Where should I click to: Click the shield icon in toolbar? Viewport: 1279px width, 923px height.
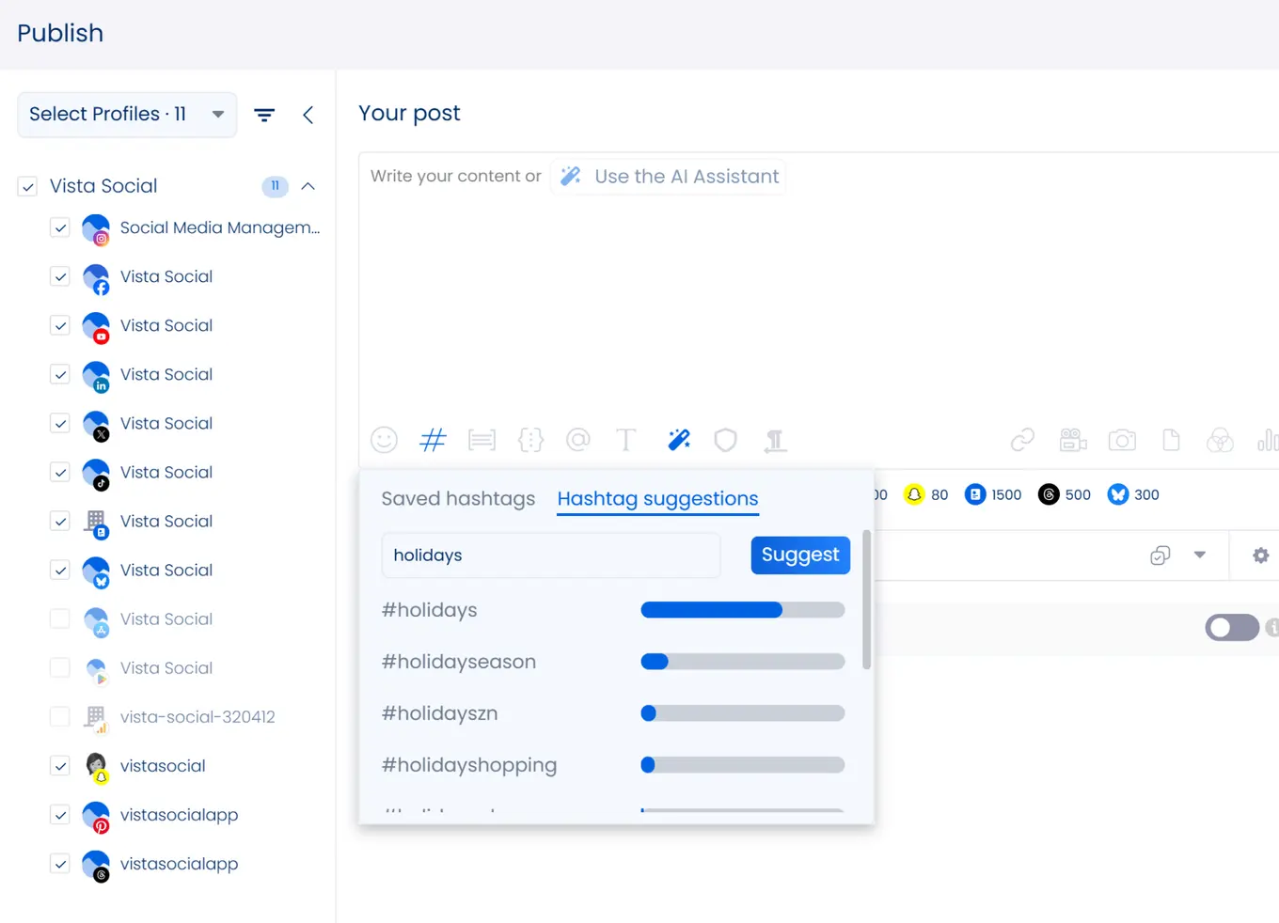[x=725, y=440]
